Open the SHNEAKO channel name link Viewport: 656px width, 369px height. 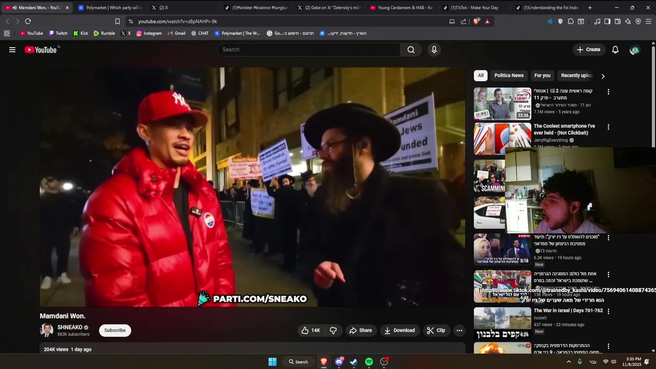(x=70, y=327)
